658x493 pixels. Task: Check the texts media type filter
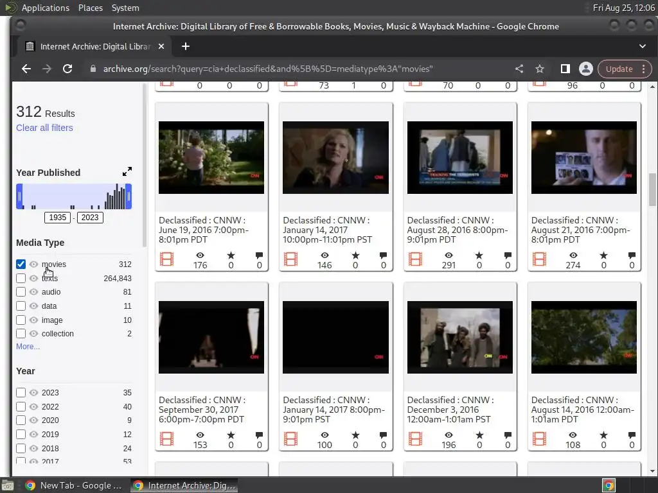click(x=21, y=278)
